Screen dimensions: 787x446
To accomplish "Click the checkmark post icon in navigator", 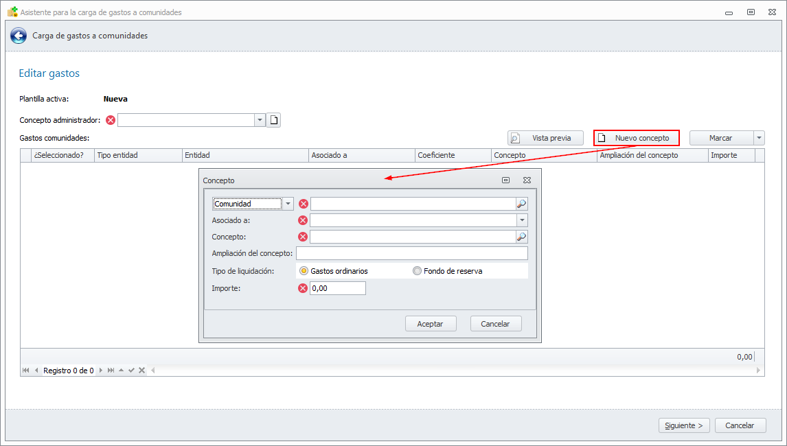I will 131,371.
